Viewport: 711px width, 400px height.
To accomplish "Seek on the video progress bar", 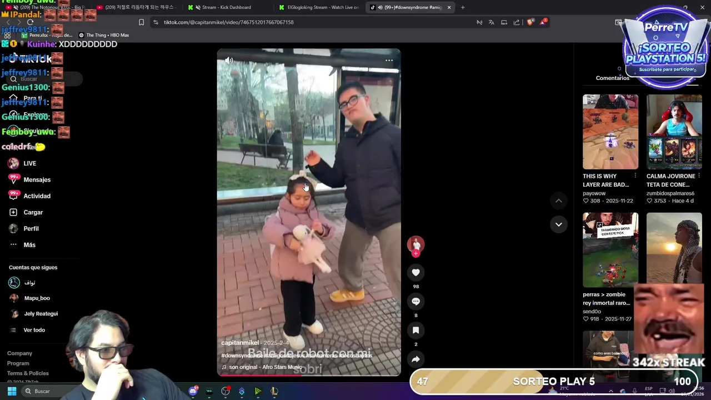I will 308,374.
